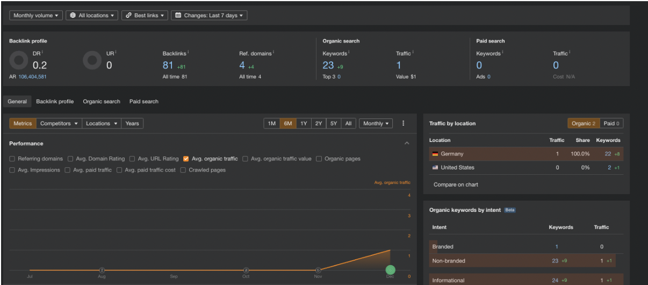
Task: Enable the Crawled pages checkbox
Action: click(x=183, y=170)
